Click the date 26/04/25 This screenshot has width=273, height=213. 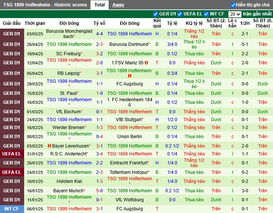35,44
